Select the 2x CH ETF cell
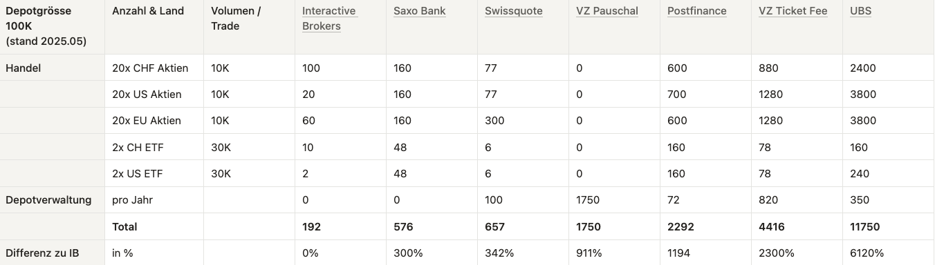935x265 pixels. [138, 146]
